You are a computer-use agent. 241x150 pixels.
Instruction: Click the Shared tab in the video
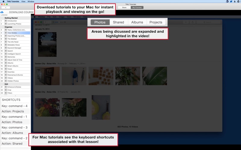pyautogui.click(x=118, y=22)
